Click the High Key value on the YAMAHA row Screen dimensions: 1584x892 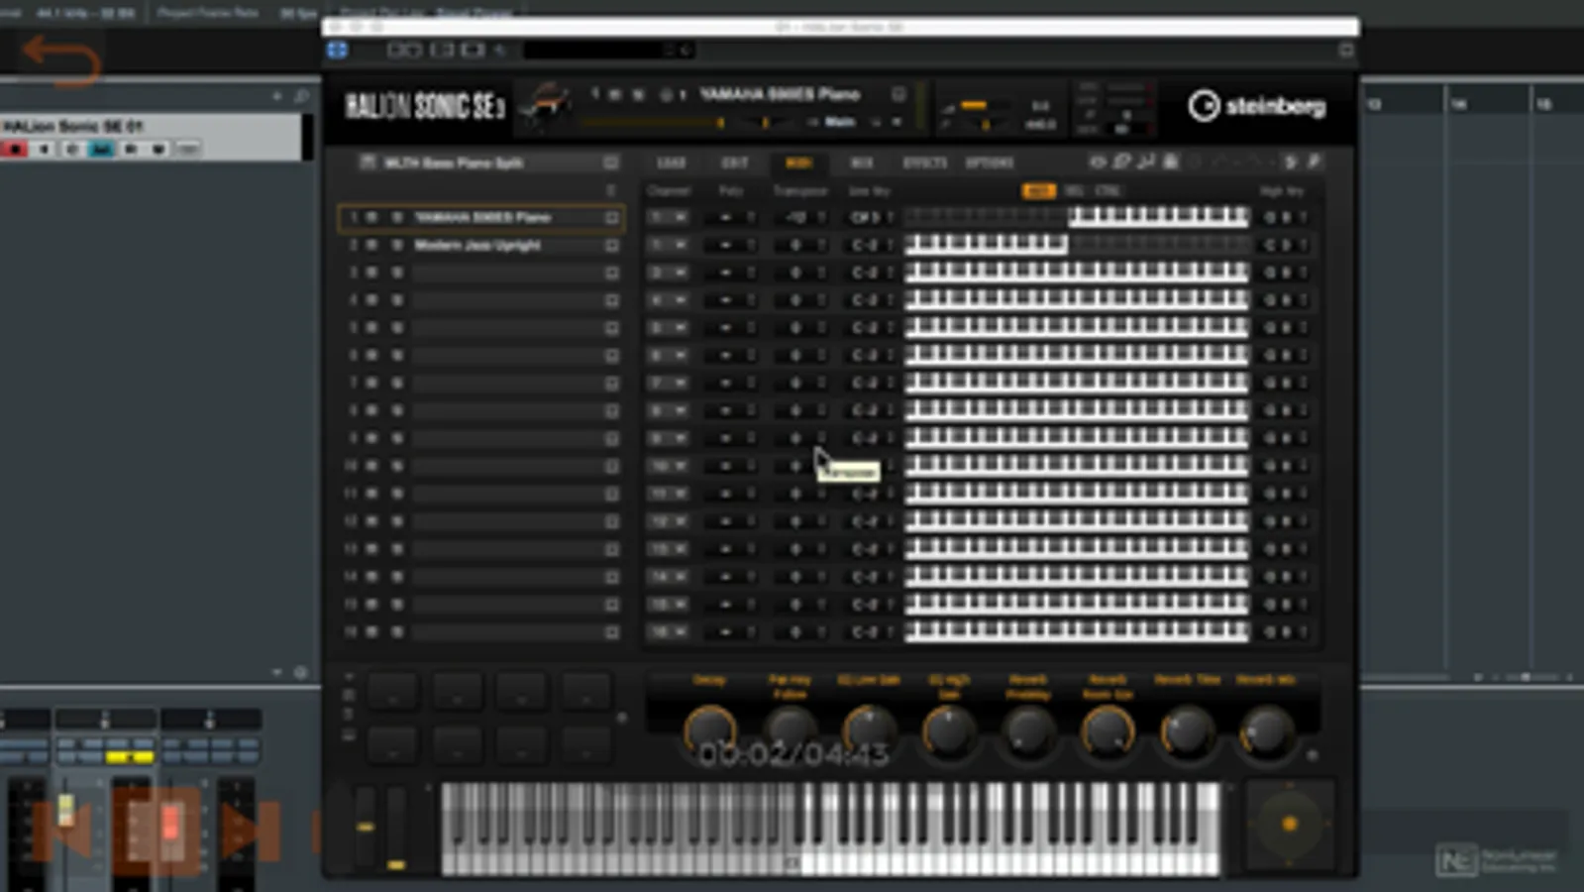point(1283,217)
